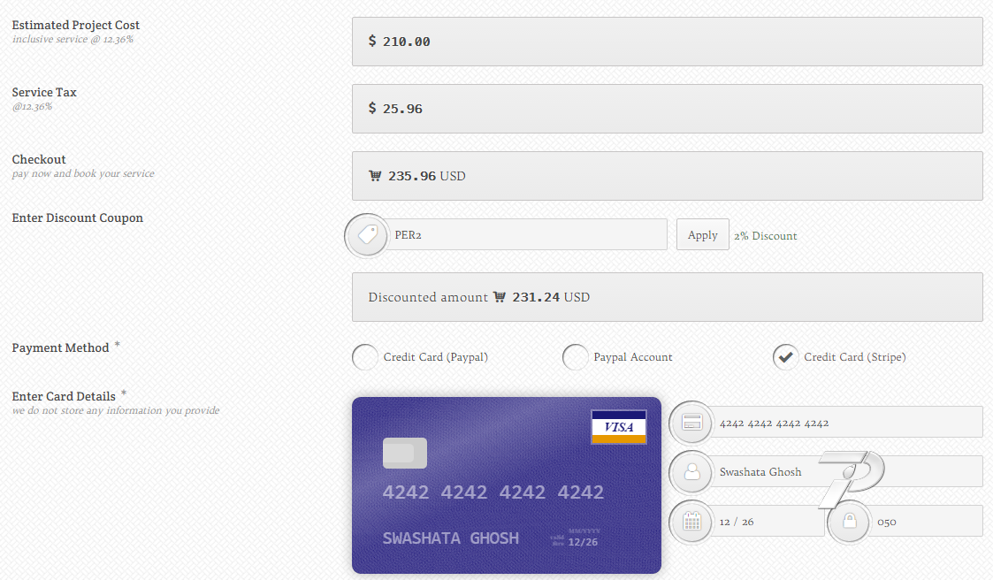Click the credit card number icon

tap(691, 423)
